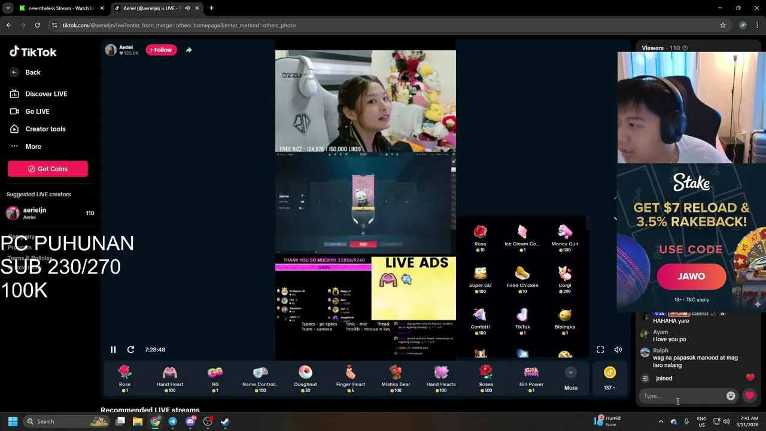Viewport: 766px width, 431px height.
Task: Open Discord from the taskbar
Action: (x=190, y=421)
